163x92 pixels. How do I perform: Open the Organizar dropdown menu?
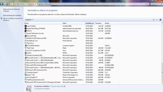[x=29, y=20]
